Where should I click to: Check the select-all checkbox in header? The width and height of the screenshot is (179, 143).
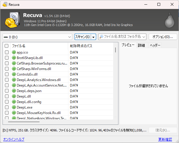point(7,46)
